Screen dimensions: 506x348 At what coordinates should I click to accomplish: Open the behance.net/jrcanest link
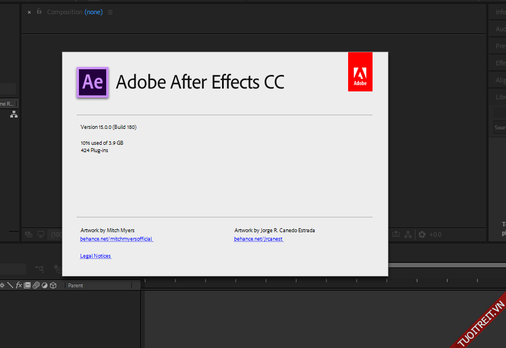(x=258, y=240)
